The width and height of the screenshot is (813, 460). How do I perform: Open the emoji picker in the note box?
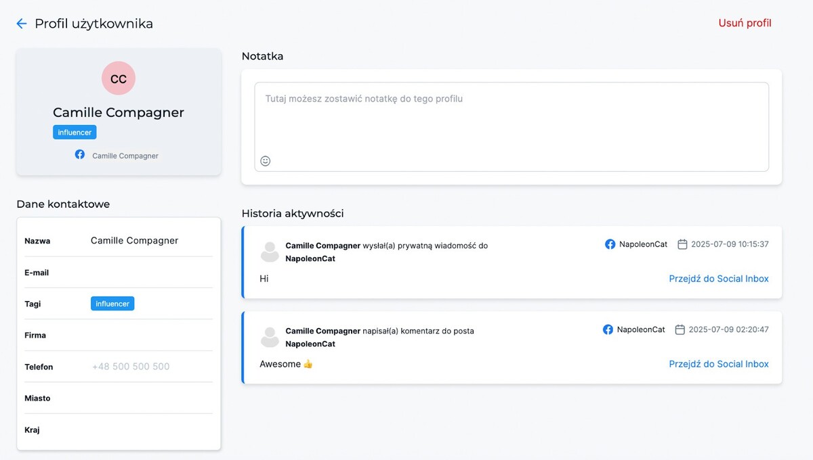click(266, 161)
